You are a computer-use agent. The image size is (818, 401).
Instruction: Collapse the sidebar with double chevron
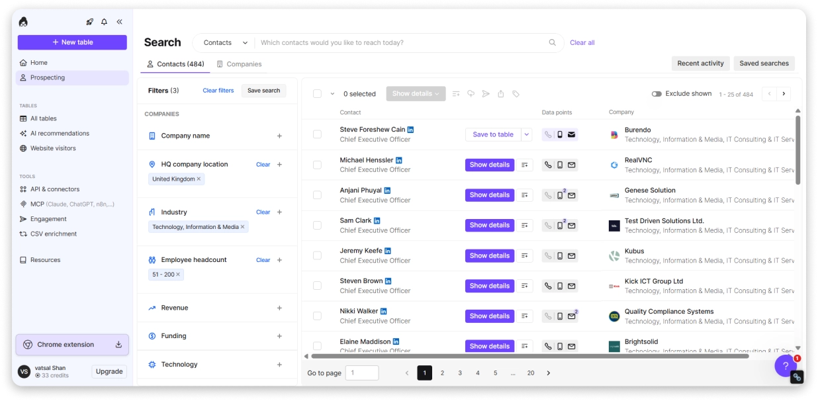tap(120, 22)
